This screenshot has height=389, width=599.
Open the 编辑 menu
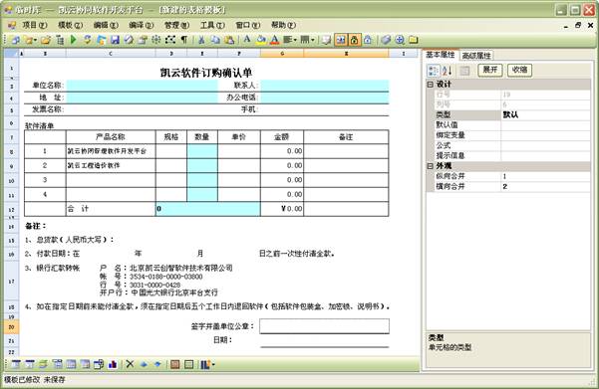(106, 25)
